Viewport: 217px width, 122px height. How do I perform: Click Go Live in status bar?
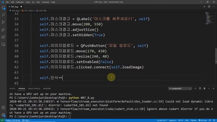[x=203, y=120]
